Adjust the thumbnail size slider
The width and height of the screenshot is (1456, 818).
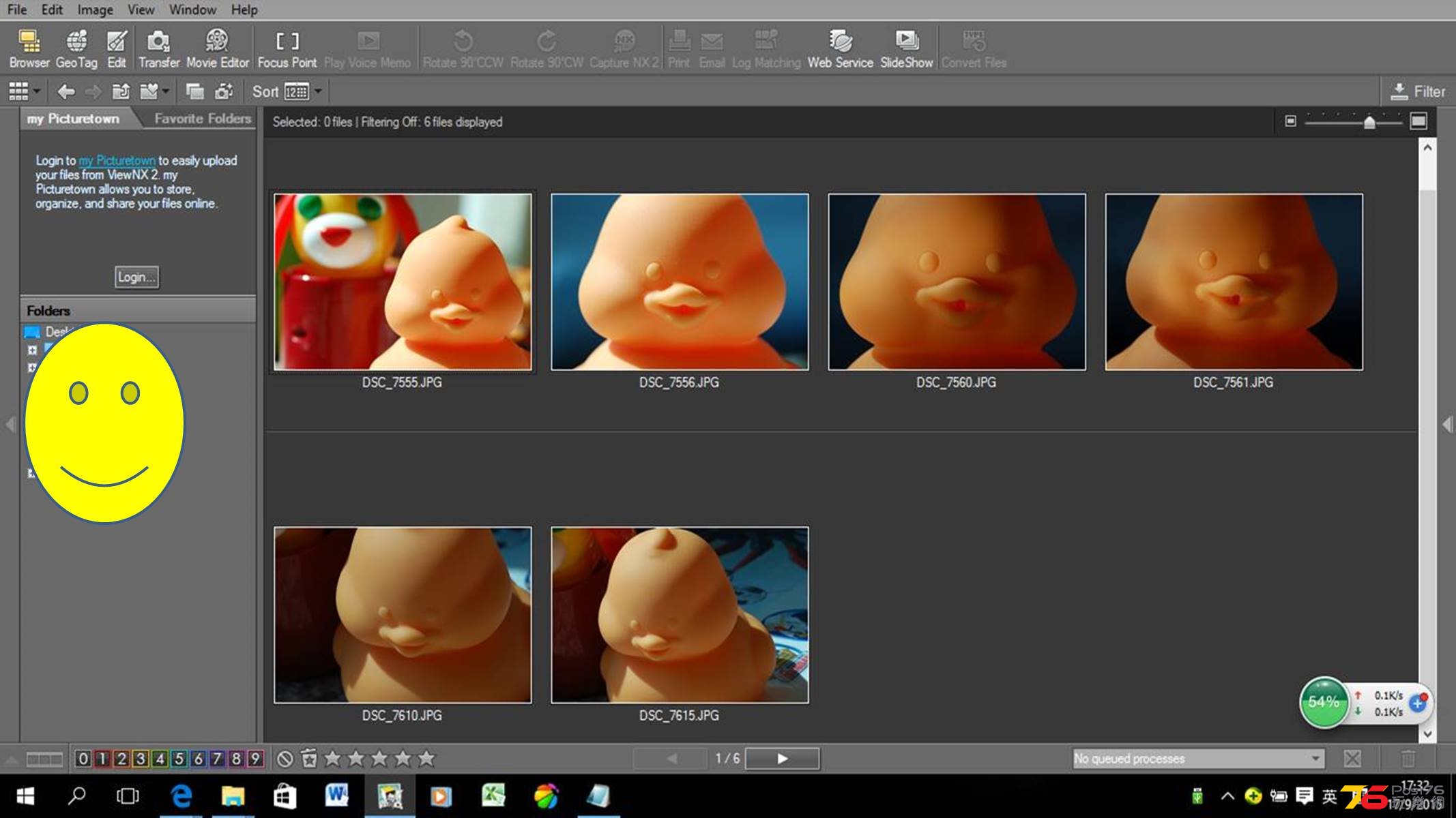click(x=1369, y=122)
